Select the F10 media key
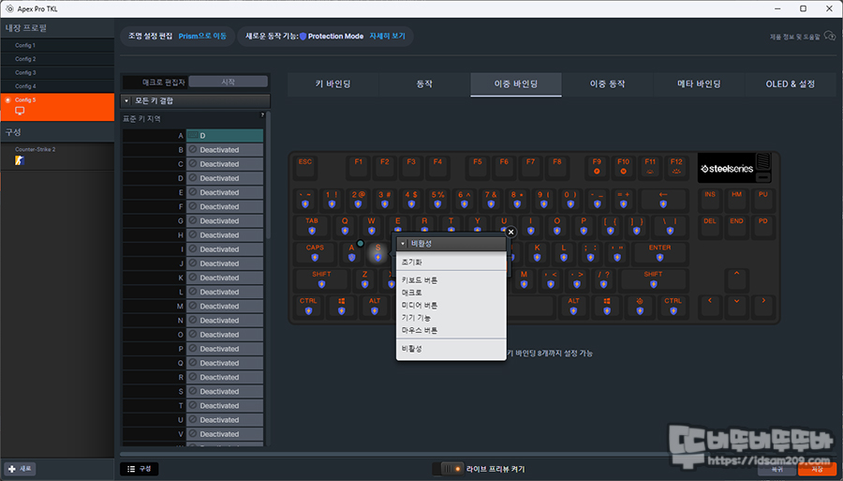843x481 pixels. tap(623, 167)
